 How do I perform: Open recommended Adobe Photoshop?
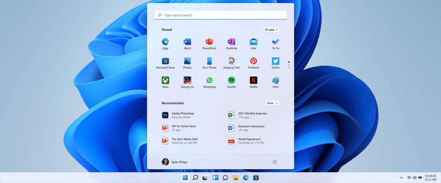[178, 115]
